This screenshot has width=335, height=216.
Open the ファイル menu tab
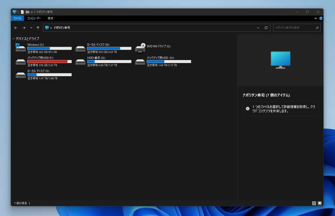pos(17,18)
